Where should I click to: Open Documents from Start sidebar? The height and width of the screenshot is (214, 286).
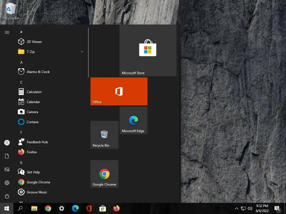[7, 156]
